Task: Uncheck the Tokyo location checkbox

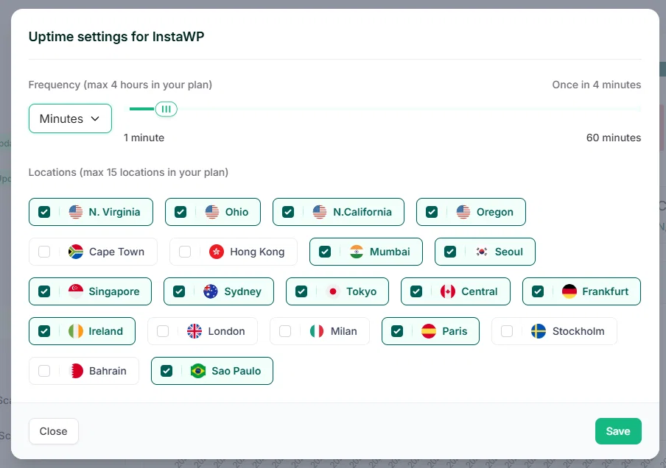Action: tap(301, 291)
